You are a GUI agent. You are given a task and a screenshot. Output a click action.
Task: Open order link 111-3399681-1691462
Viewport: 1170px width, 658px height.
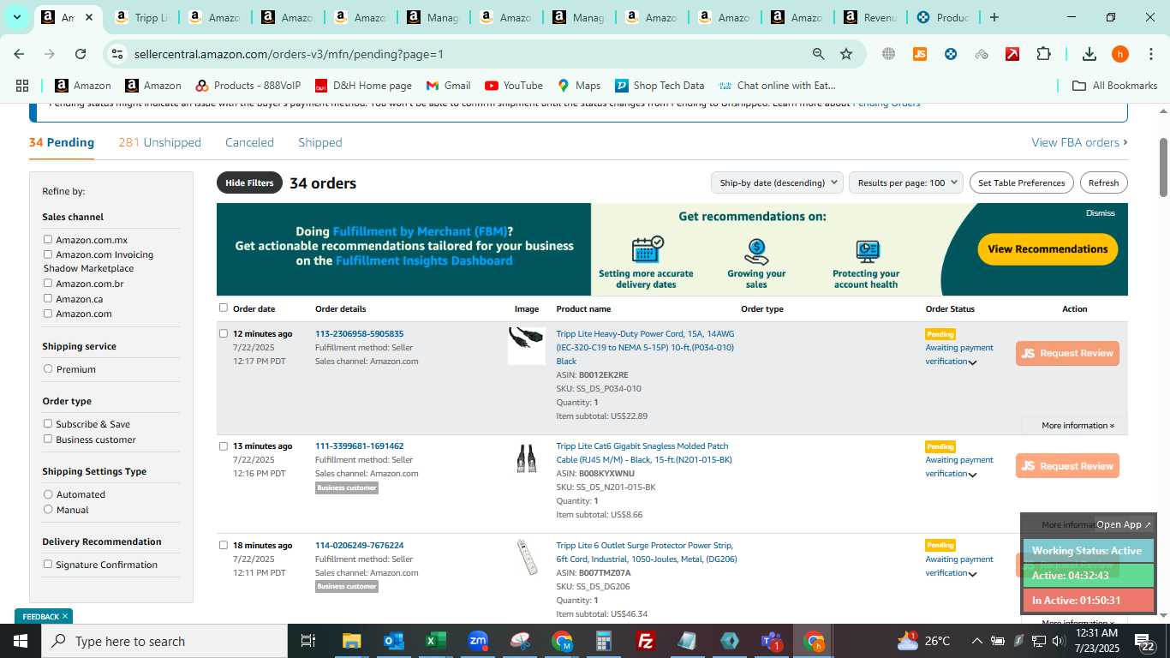pos(359,446)
